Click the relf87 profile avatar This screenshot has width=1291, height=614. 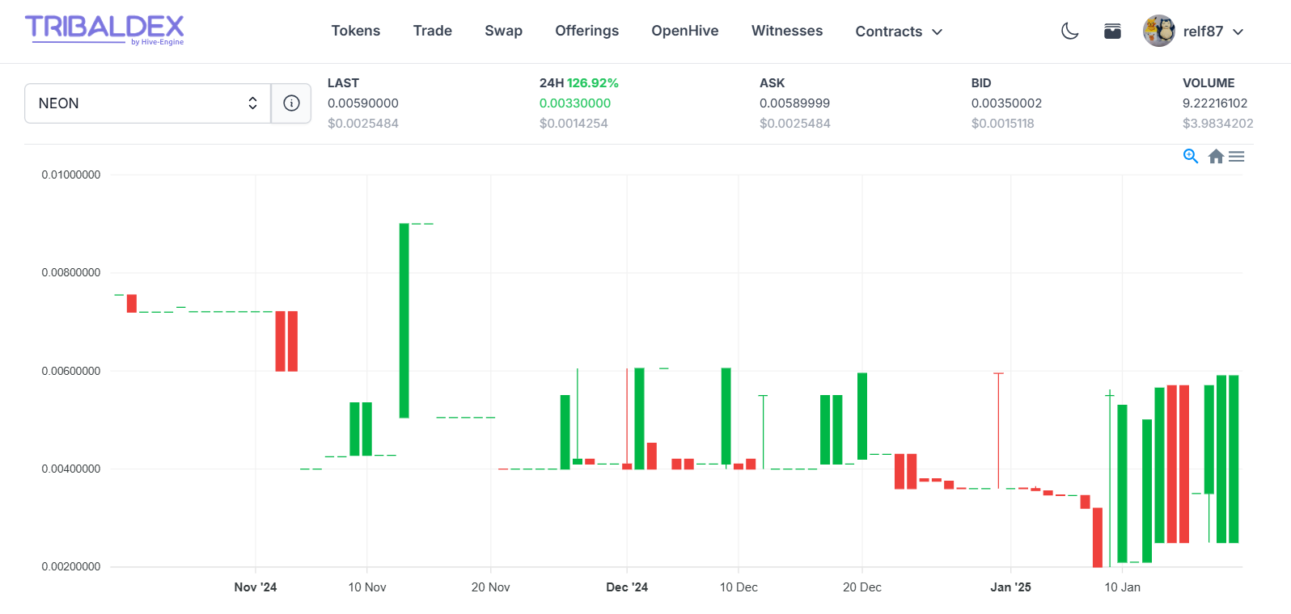(x=1158, y=32)
